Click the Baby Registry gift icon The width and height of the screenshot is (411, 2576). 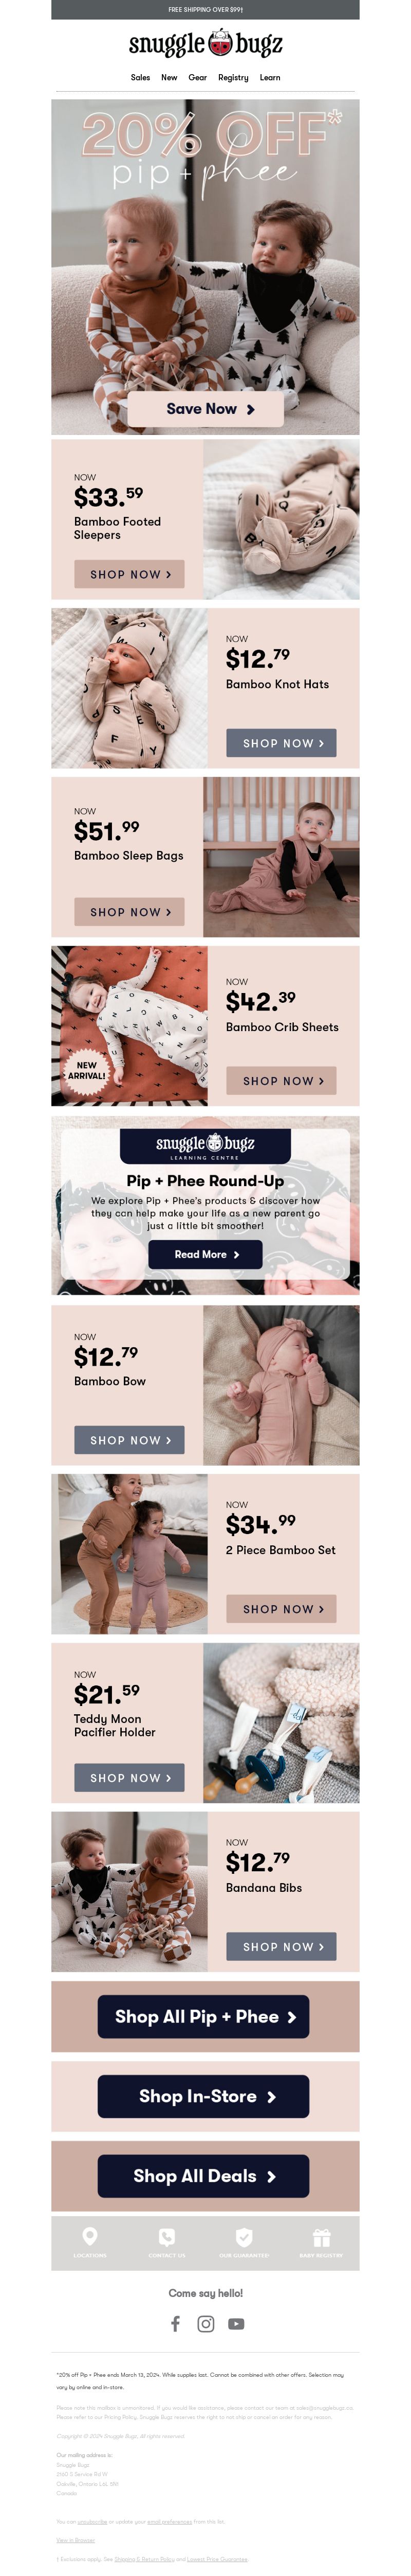point(321,2236)
